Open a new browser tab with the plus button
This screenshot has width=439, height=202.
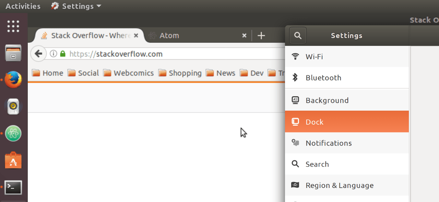(261, 35)
